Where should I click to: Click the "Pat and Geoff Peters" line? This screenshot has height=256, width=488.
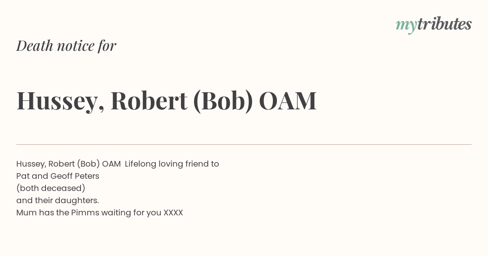pos(58,176)
